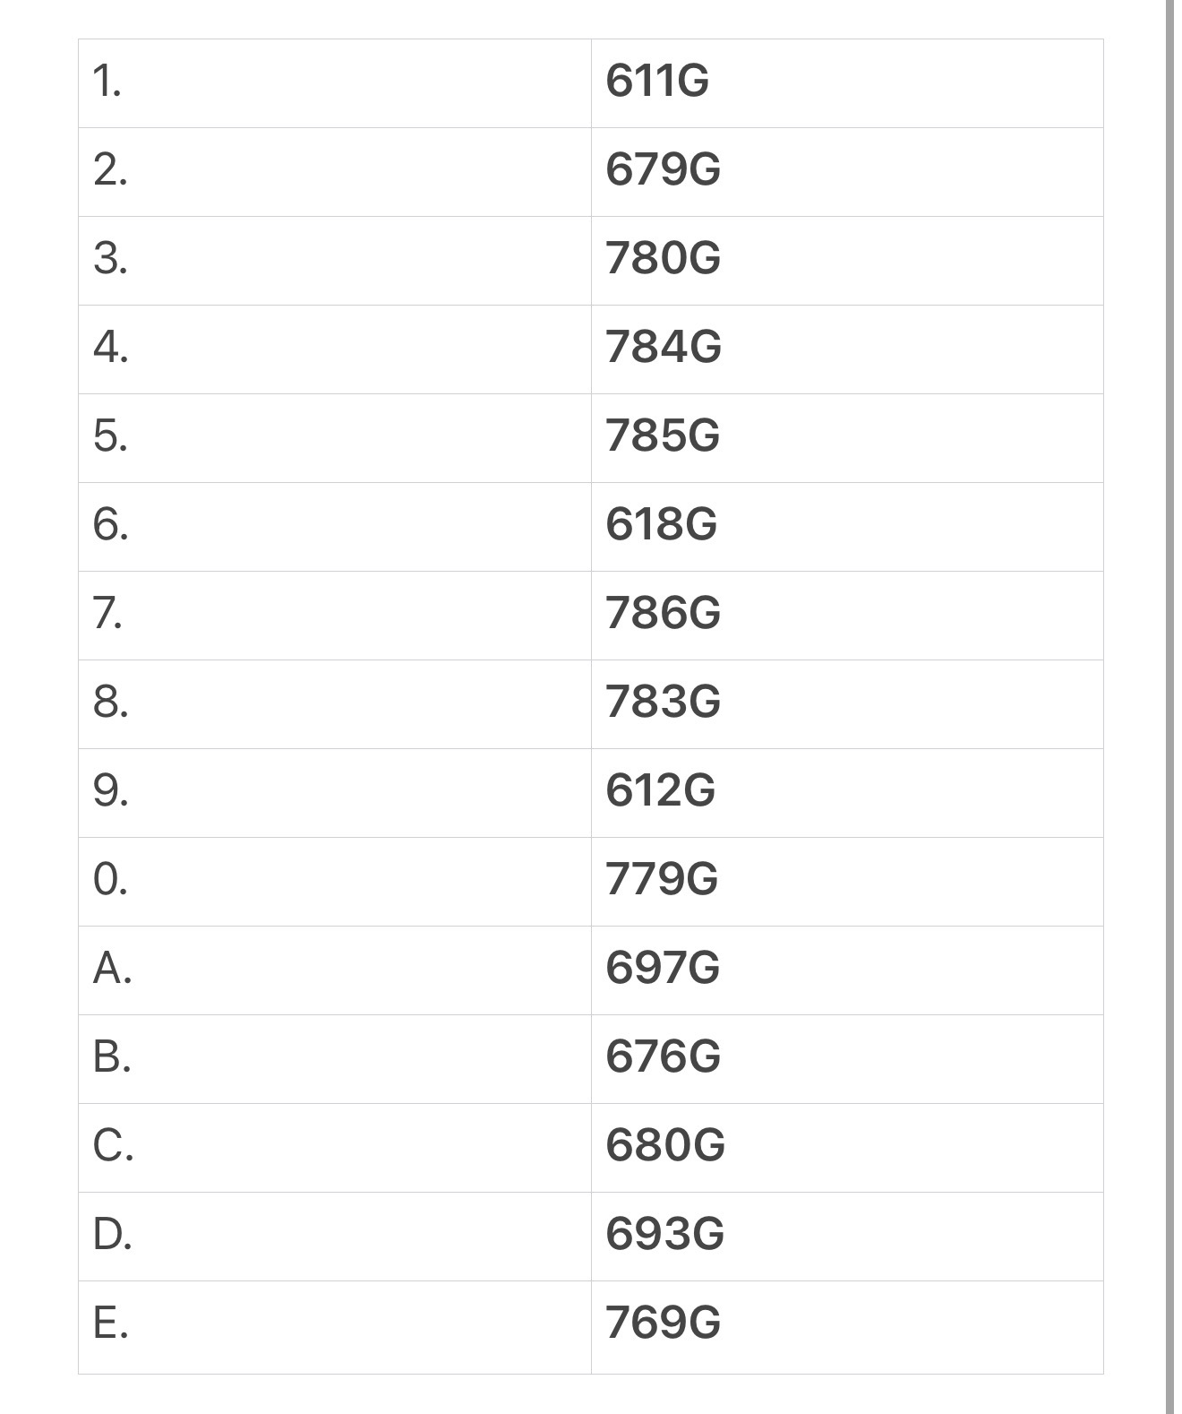
Task: Click on the 786G cell
Action: (847, 615)
